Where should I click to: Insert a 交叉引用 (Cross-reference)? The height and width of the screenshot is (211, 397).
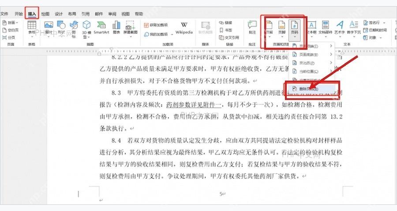(229, 37)
